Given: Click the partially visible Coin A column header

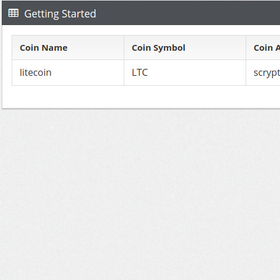Looking at the screenshot, I should tap(263, 48).
